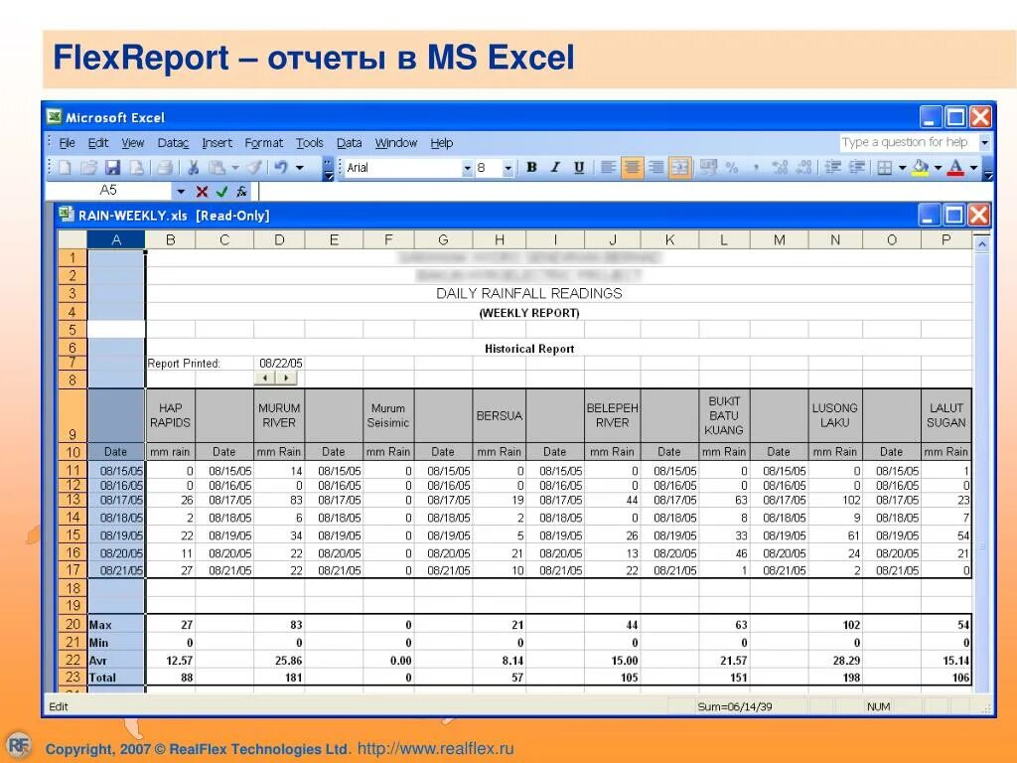This screenshot has width=1017, height=763.
Task: Open the Font Color dropdown arrow
Action: point(973,167)
